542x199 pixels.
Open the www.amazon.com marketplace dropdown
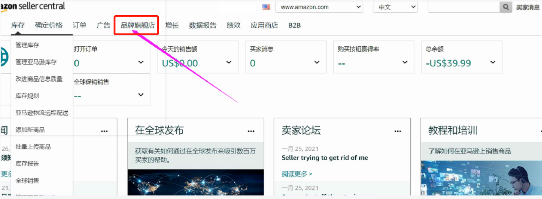(x=319, y=7)
